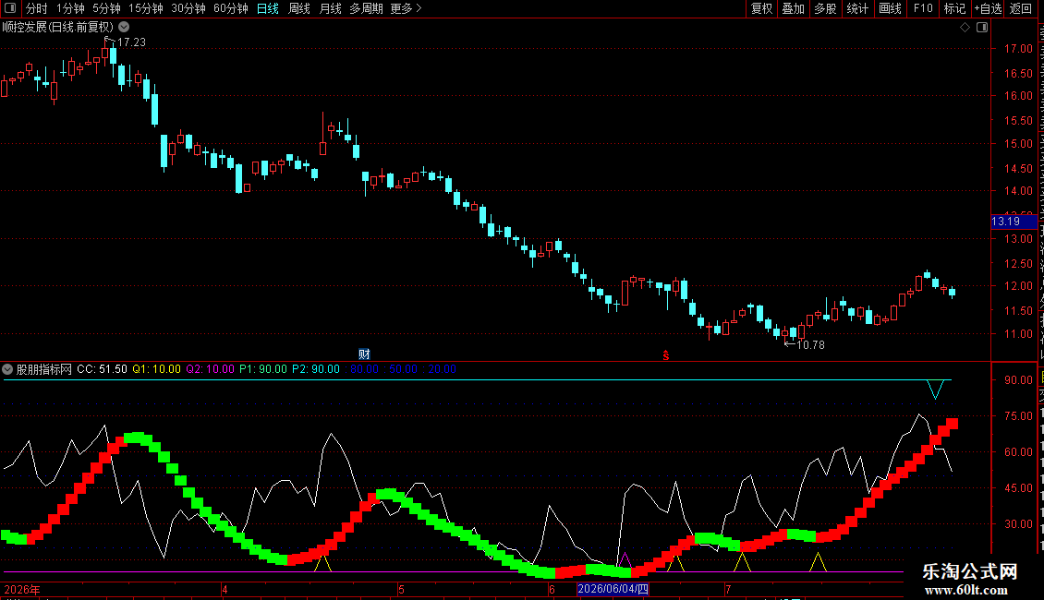Open the 多周期 multi-period view
The width and height of the screenshot is (1044, 600).
[366, 8]
